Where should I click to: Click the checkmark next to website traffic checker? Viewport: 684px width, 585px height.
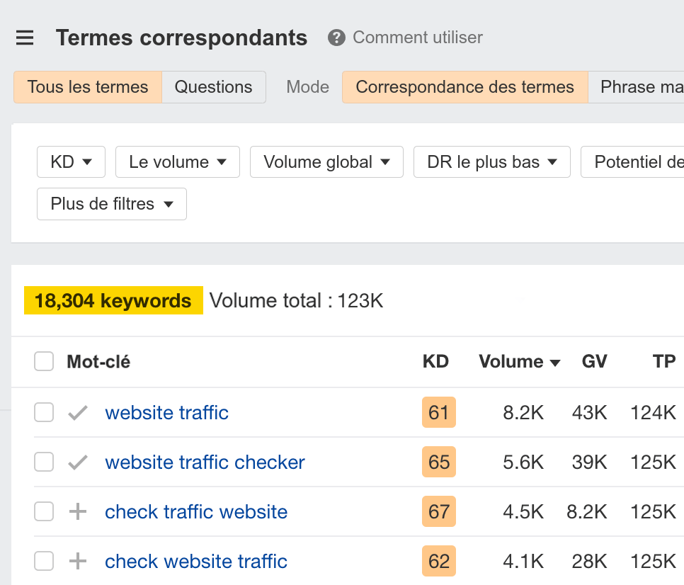pyautogui.click(x=78, y=462)
